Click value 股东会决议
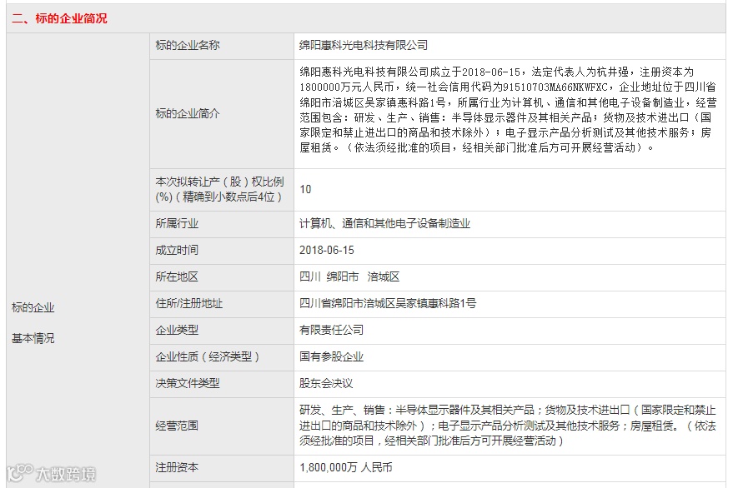 click(326, 383)
